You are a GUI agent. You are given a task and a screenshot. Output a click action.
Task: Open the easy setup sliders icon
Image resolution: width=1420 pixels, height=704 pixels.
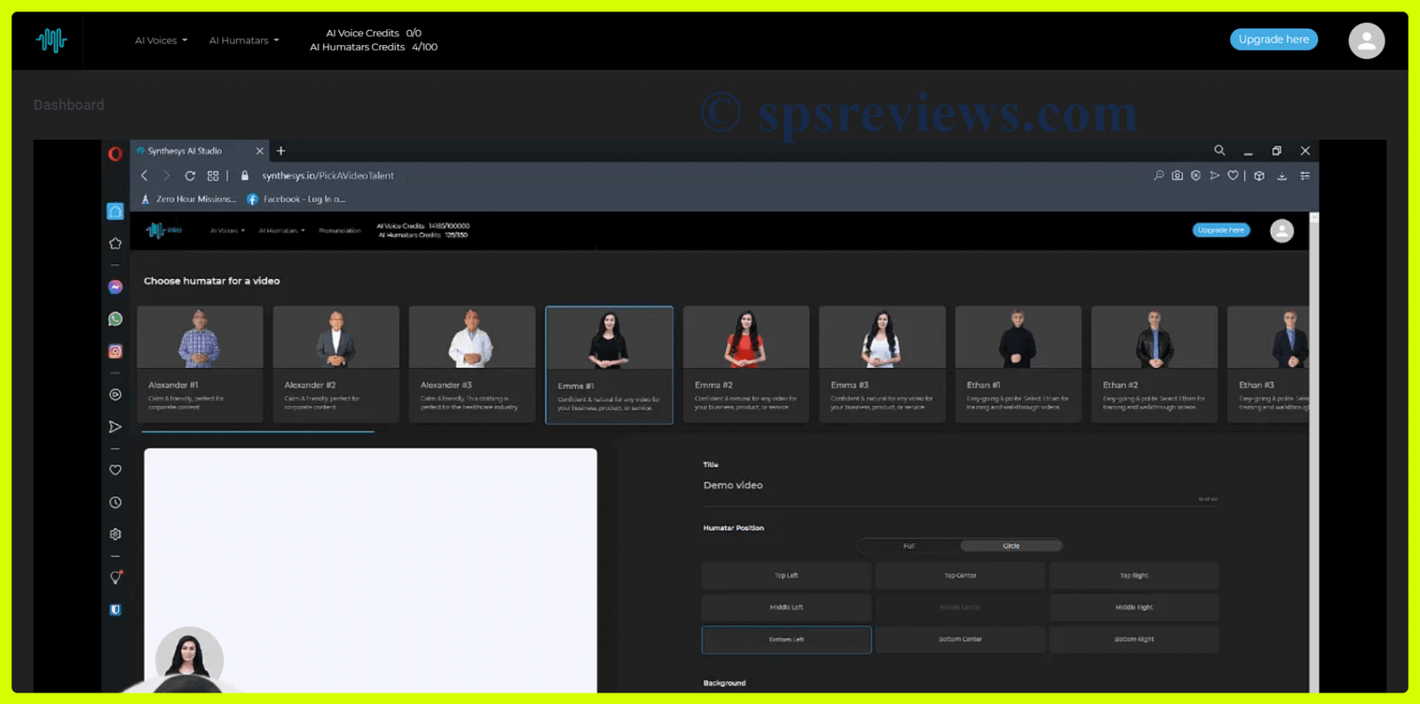click(x=1305, y=176)
